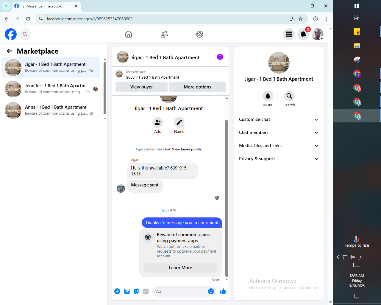
Task: Open Facebook search magnifier
Action: coord(25,34)
